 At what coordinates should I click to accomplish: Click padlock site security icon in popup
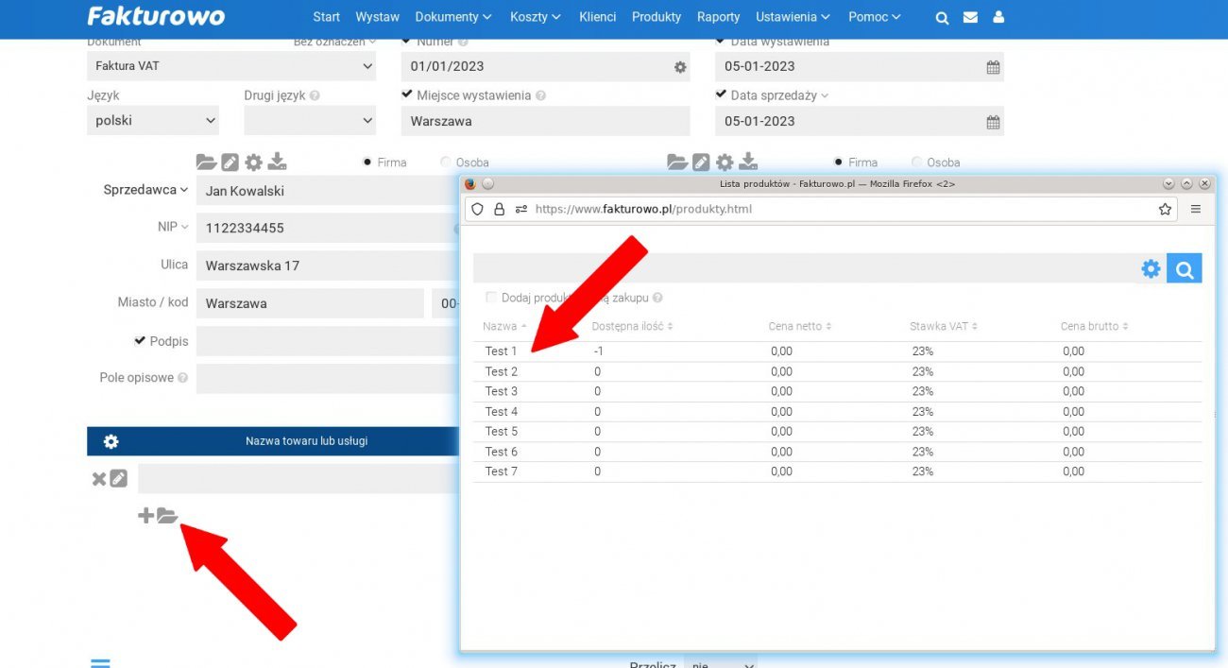(x=500, y=209)
